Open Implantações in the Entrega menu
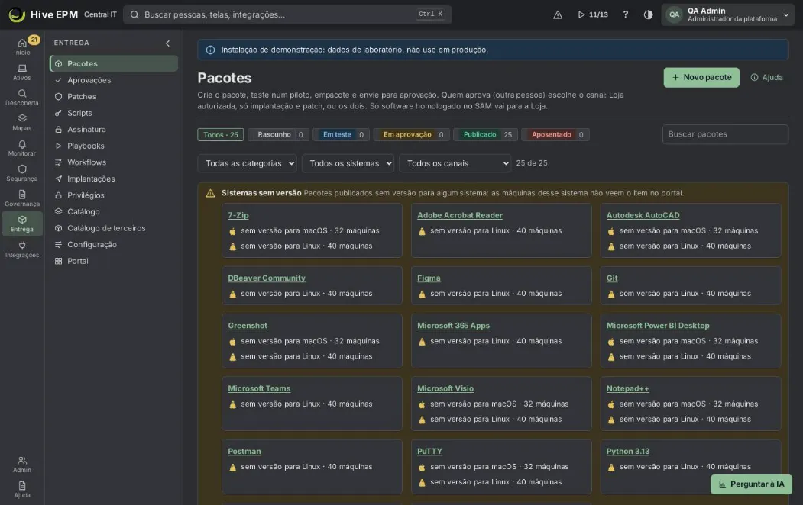Image resolution: width=803 pixels, height=505 pixels. [114, 179]
